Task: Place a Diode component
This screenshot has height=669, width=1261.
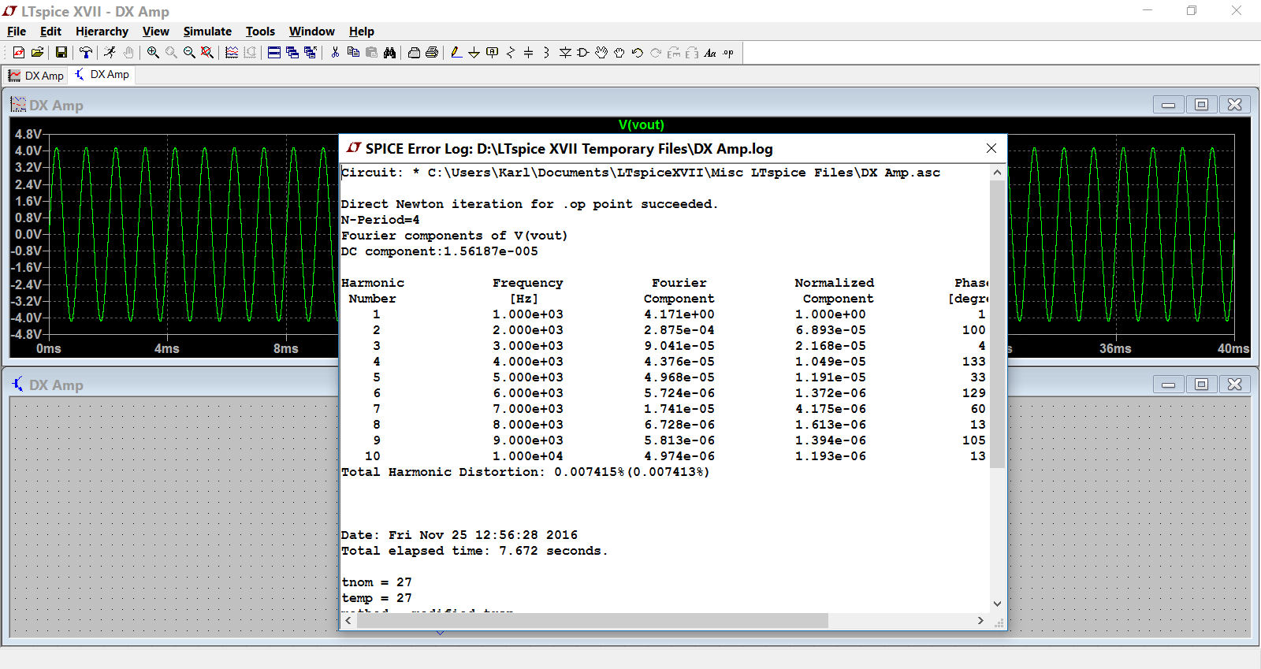Action: point(565,53)
